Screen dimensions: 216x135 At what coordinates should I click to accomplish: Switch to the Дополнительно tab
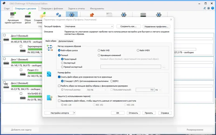[x=66, y=41]
